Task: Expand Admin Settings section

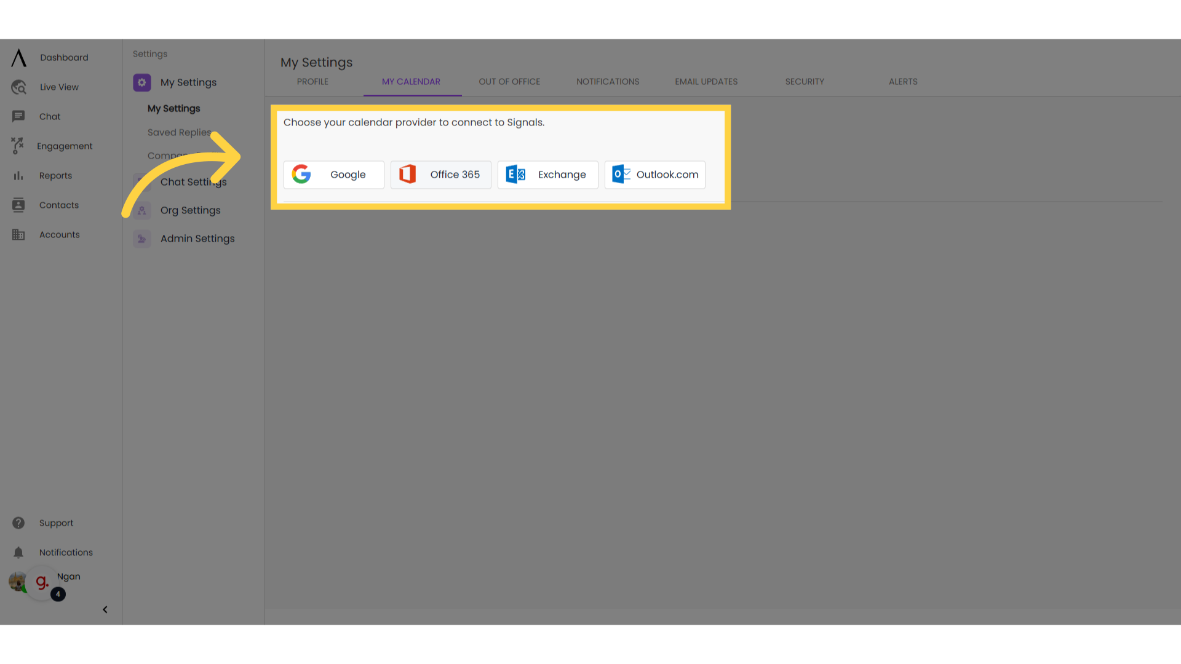Action: pos(197,239)
